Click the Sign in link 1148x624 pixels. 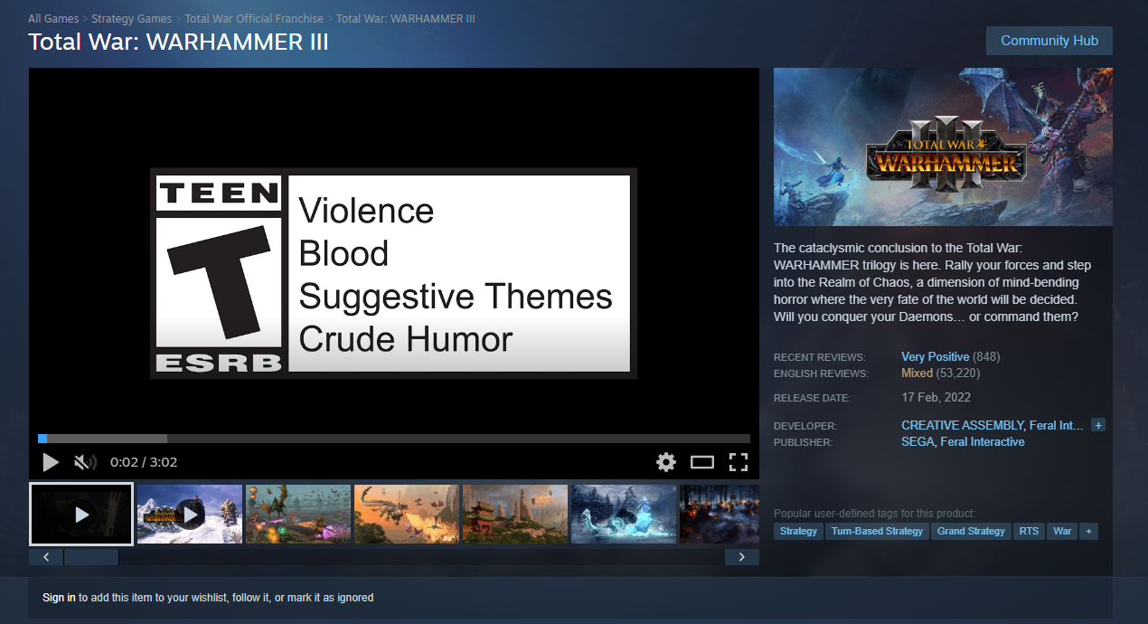59,598
